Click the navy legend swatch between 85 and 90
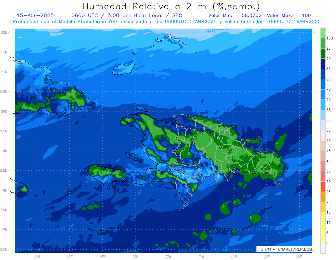The width and height of the screenshot is (336, 260). (x=323, y=63)
